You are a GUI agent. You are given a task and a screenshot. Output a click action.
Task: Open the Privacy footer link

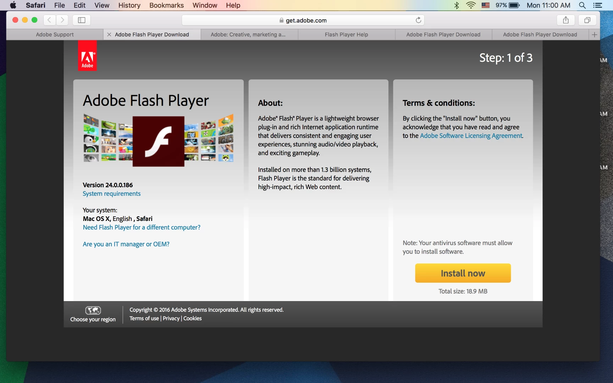pyautogui.click(x=171, y=318)
